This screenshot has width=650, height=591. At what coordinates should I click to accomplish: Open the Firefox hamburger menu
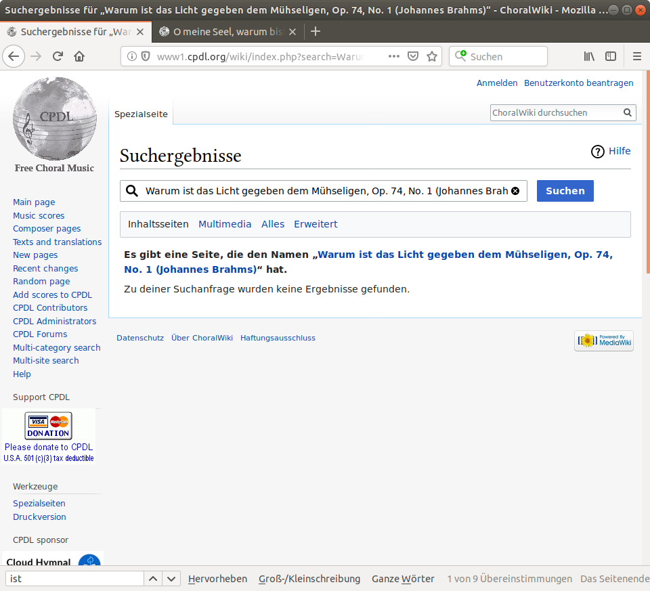pyautogui.click(x=637, y=57)
